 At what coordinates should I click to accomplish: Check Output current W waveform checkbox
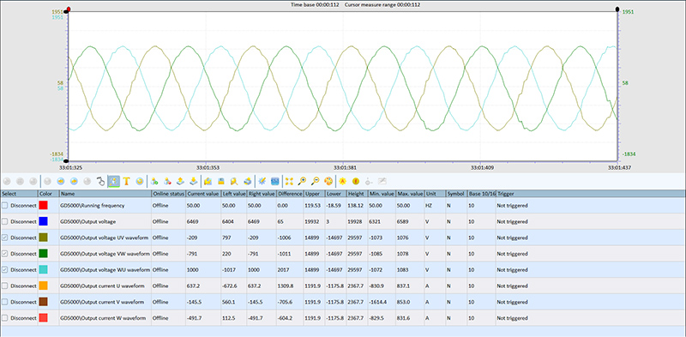click(5, 318)
